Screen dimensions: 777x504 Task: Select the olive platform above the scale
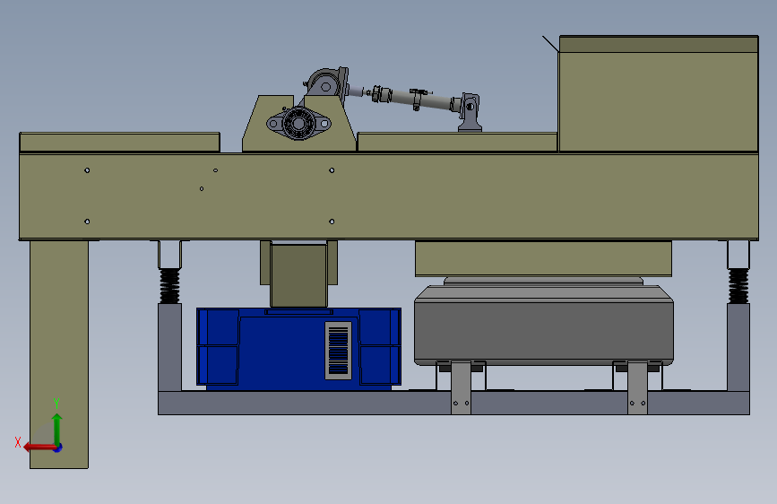click(543, 258)
